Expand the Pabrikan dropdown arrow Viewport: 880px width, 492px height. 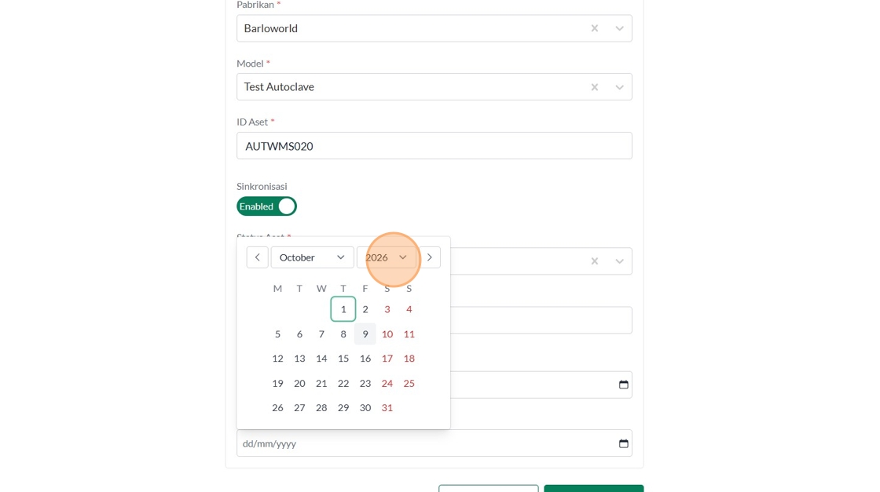[620, 28]
